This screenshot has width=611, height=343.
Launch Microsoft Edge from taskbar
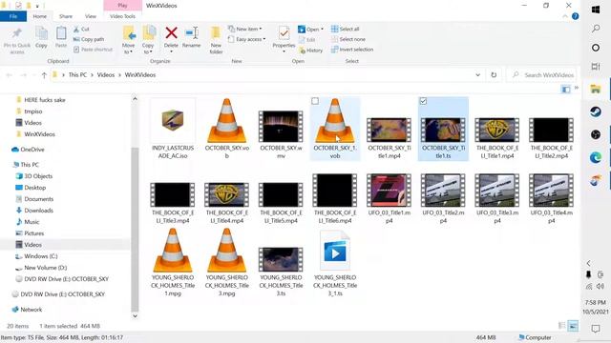596,157
